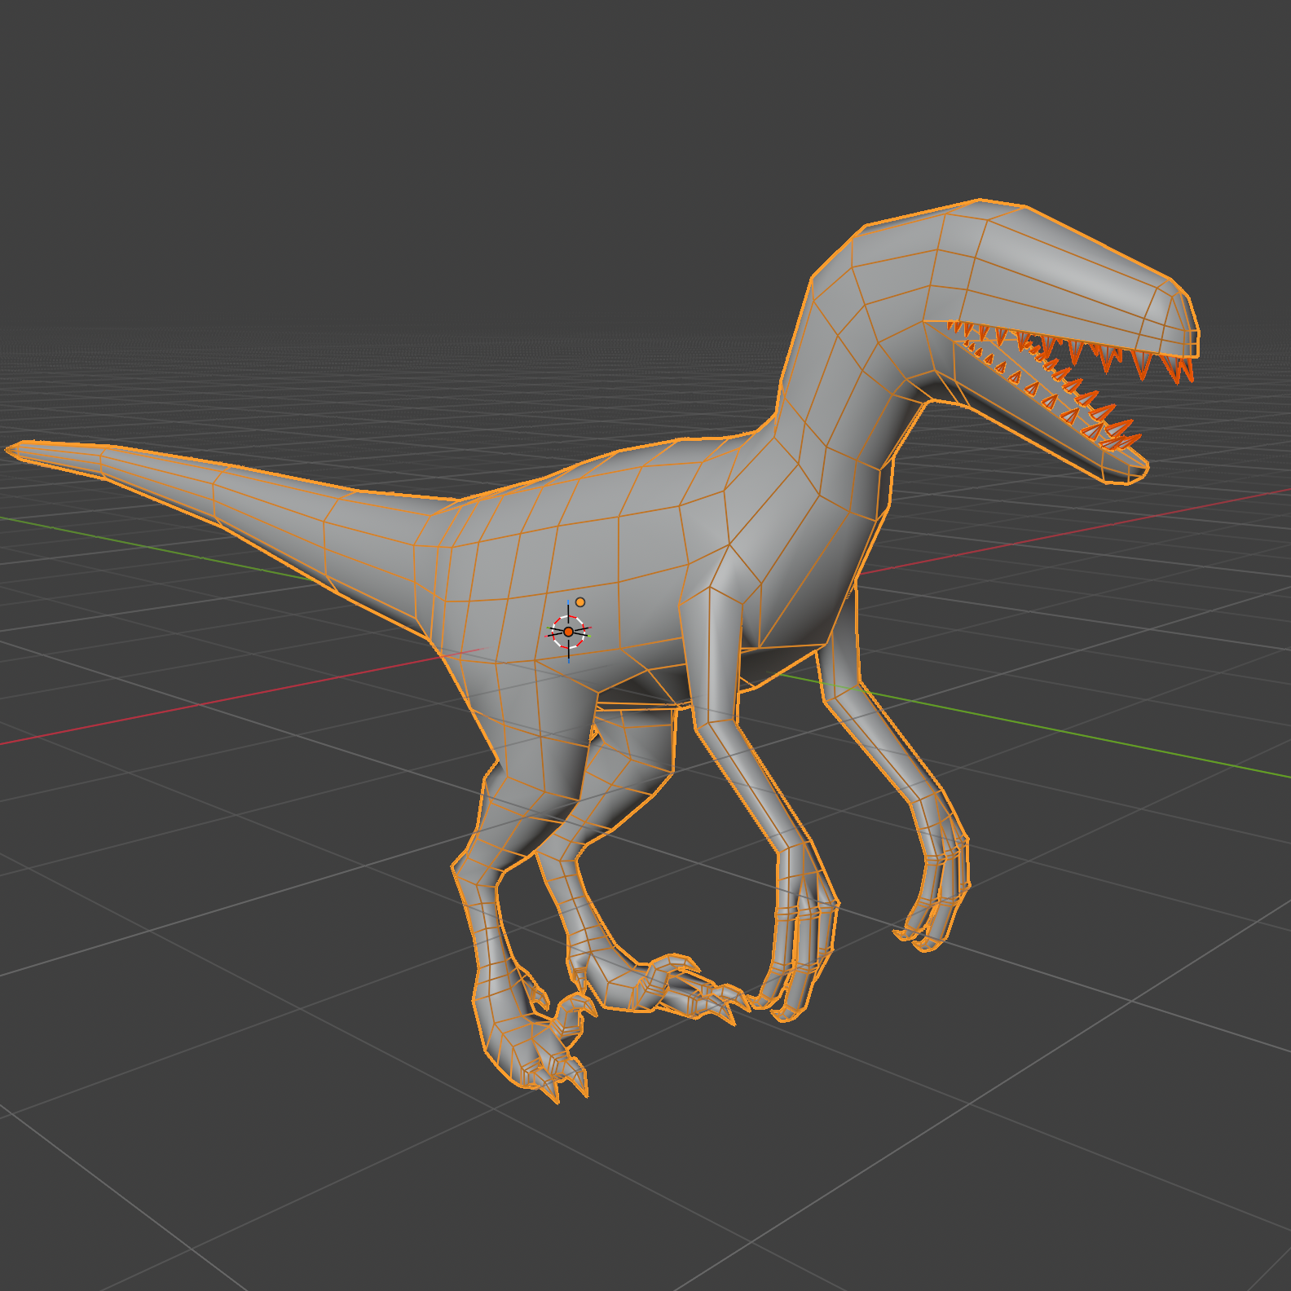This screenshot has width=1291, height=1291.
Task: Click the red-white 3D cursor crosshair
Action: click(568, 632)
